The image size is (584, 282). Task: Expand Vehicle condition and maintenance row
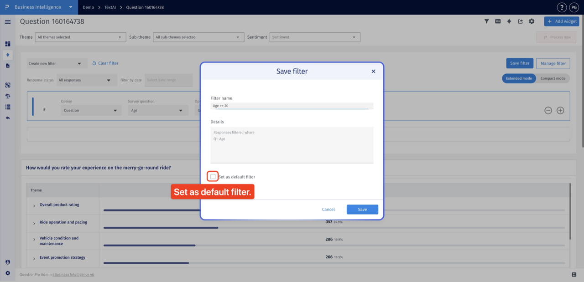(34, 240)
